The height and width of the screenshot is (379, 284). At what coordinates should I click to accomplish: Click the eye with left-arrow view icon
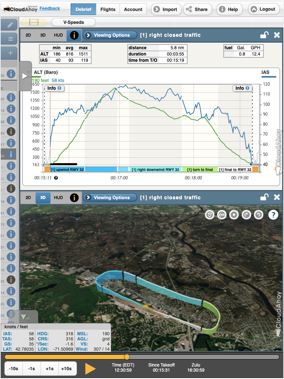[x=221, y=215]
